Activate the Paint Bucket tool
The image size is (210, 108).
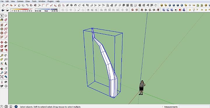point(2,20)
